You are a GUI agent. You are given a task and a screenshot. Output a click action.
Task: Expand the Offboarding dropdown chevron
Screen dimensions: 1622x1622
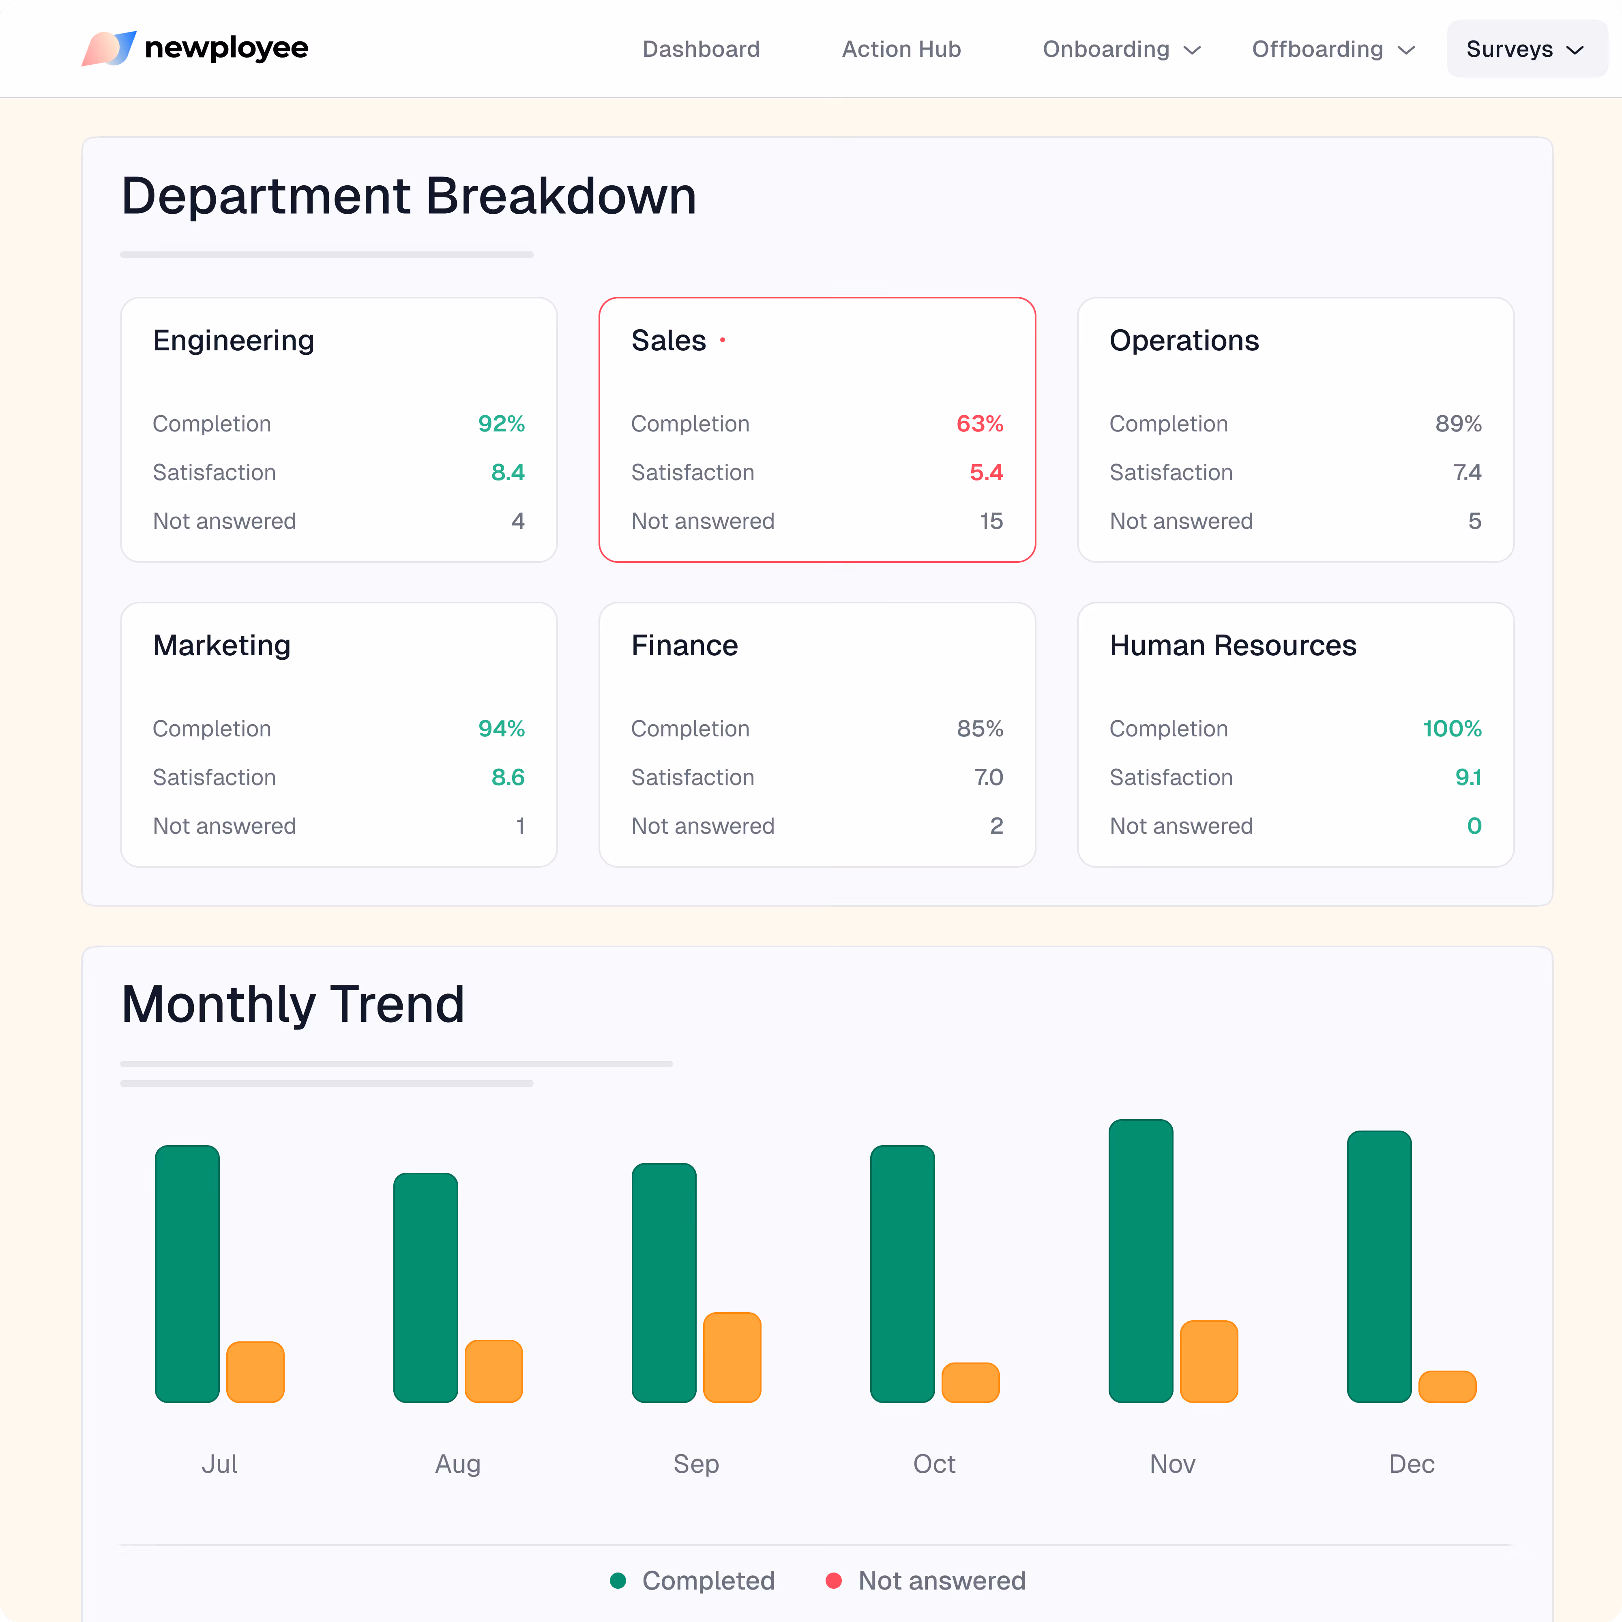1406,50
